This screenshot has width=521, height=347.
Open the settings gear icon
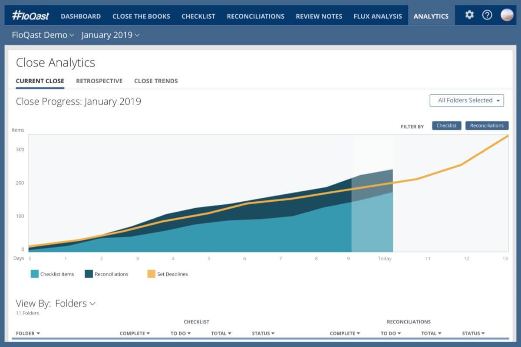469,15
